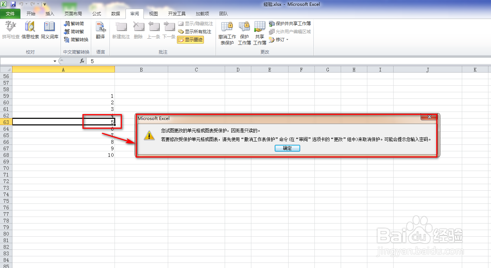Open the Name Box dropdown arrow
Screen dimensions: 491x268
pyautogui.click(x=55, y=61)
